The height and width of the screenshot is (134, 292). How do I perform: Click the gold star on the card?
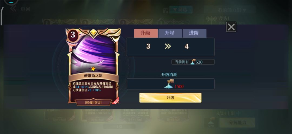point(93,69)
